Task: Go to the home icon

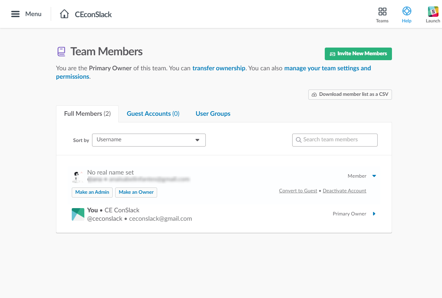Action: (64, 14)
